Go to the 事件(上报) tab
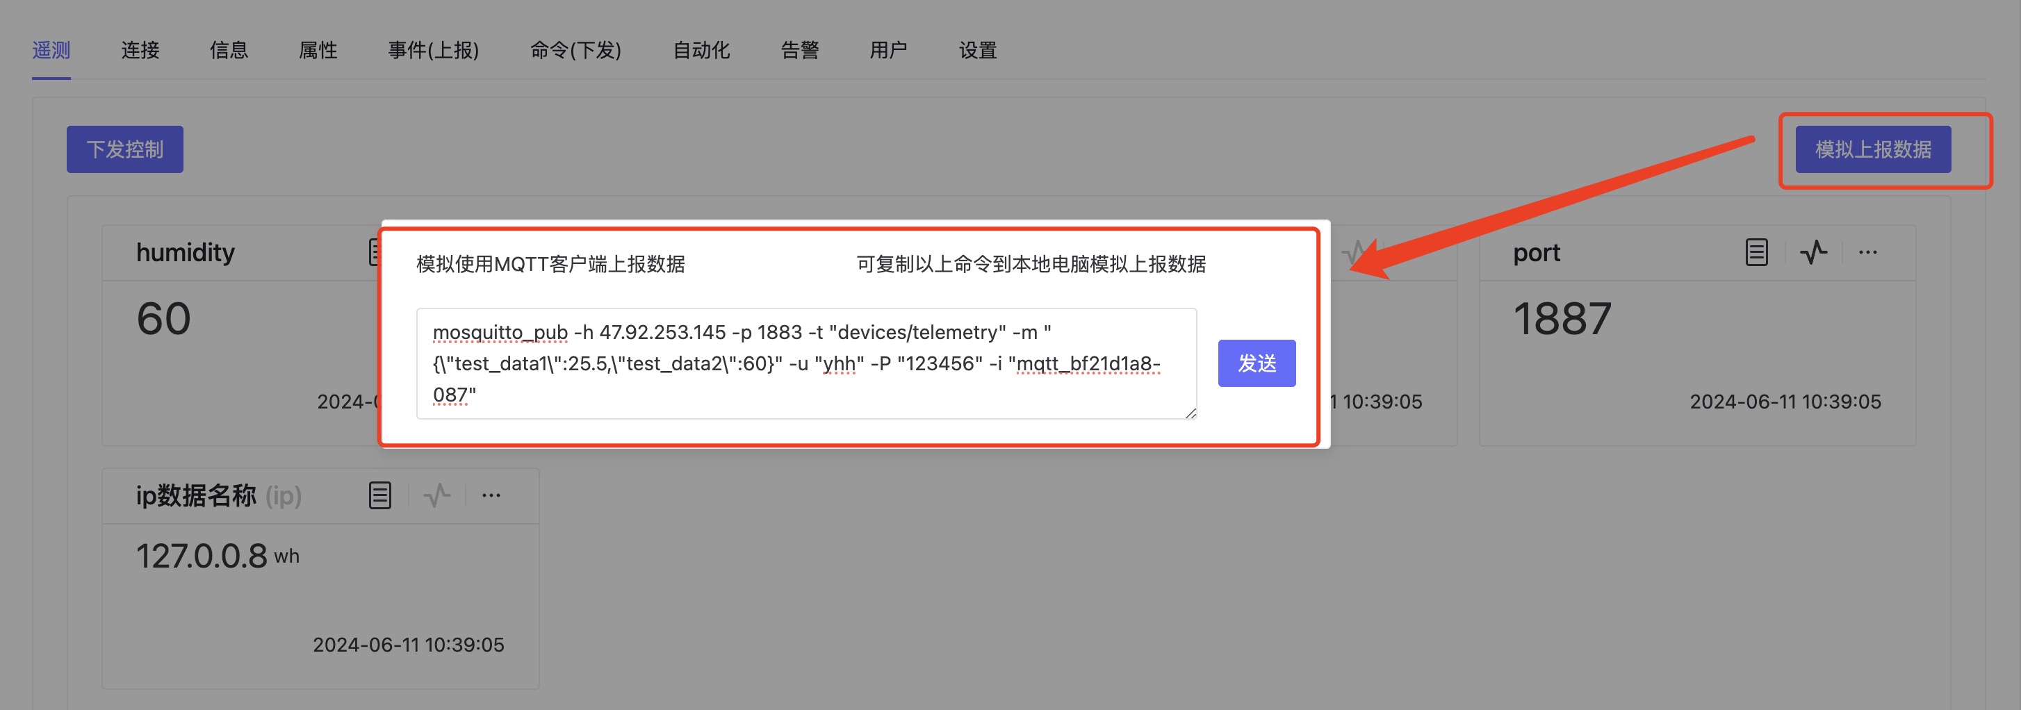 point(433,51)
